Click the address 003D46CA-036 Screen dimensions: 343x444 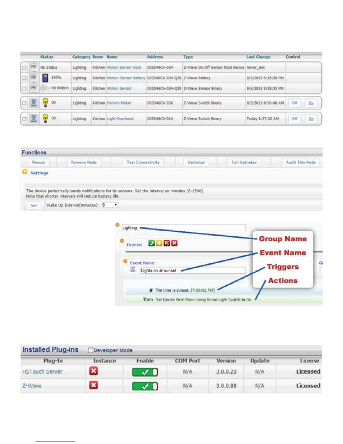160,103
